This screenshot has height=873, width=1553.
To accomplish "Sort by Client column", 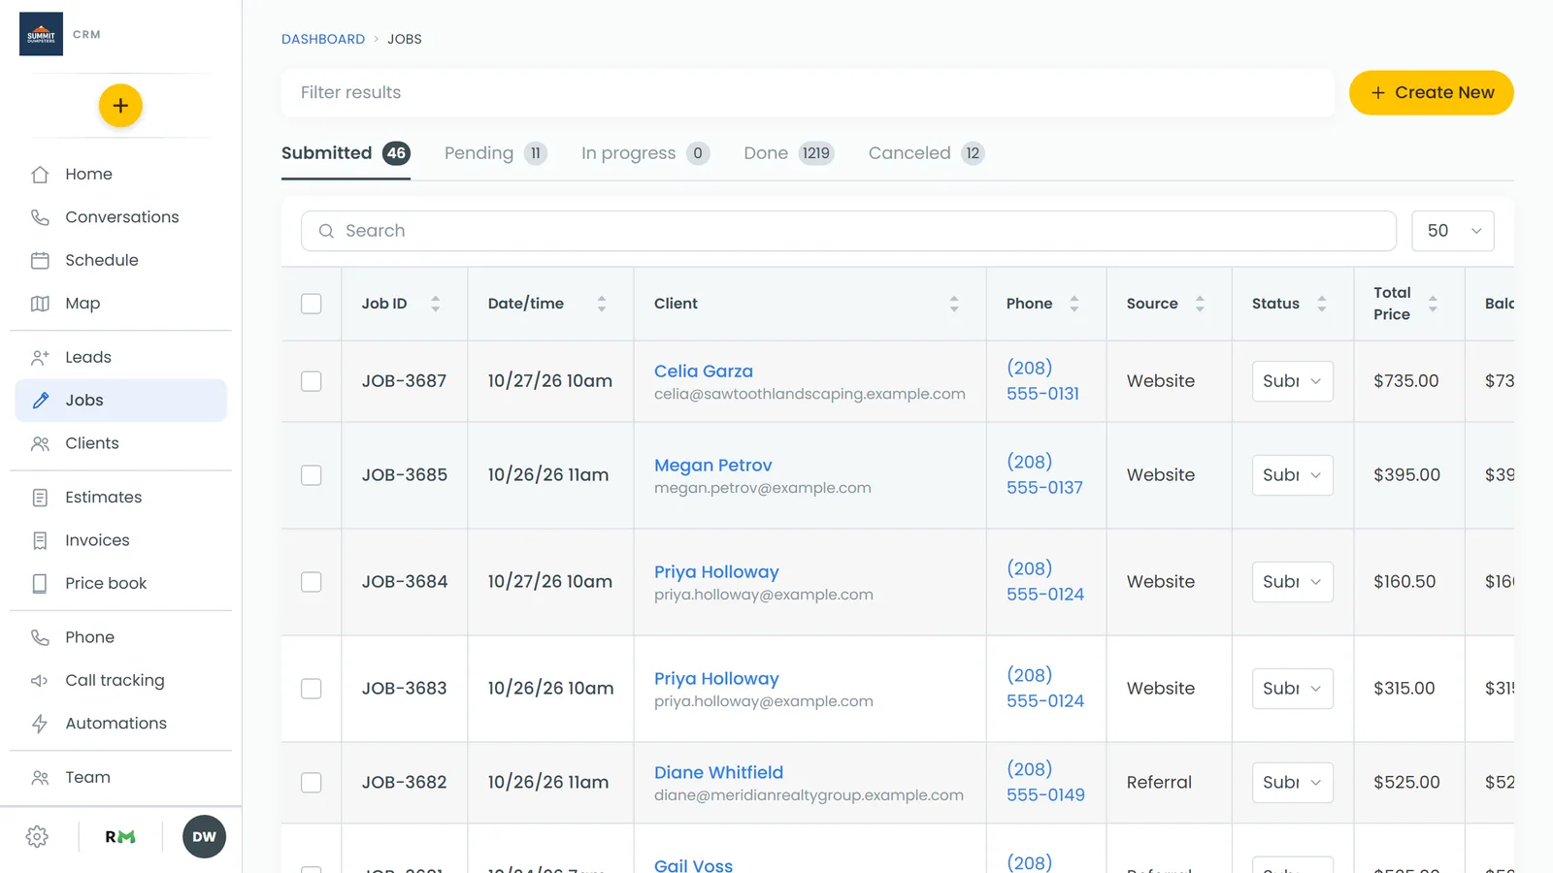I will tap(954, 304).
